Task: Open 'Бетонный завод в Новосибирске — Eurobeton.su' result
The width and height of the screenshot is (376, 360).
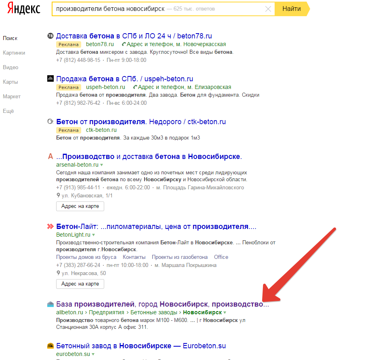Action: pyautogui.click(x=141, y=346)
